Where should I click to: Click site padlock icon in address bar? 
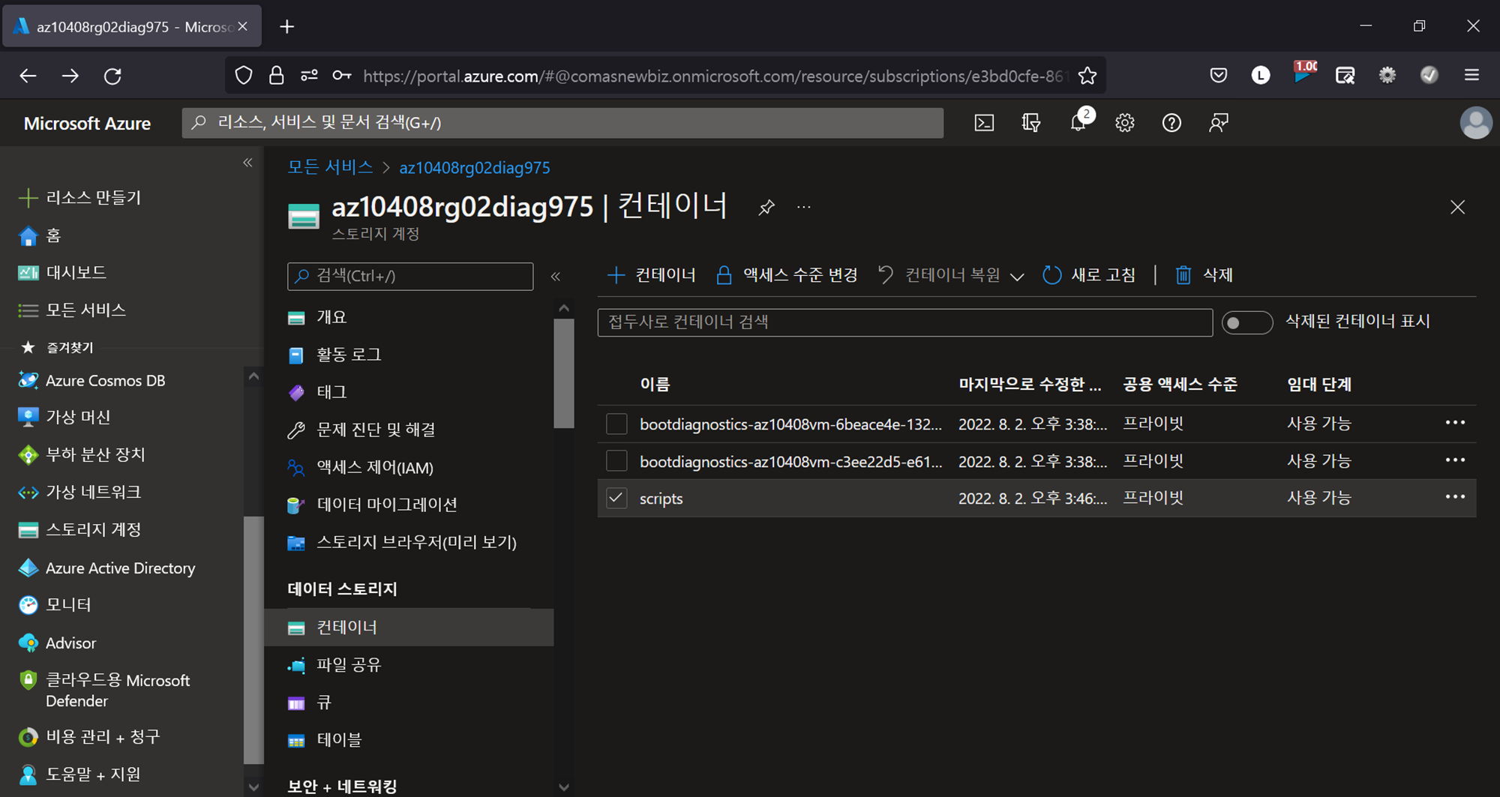coord(276,76)
